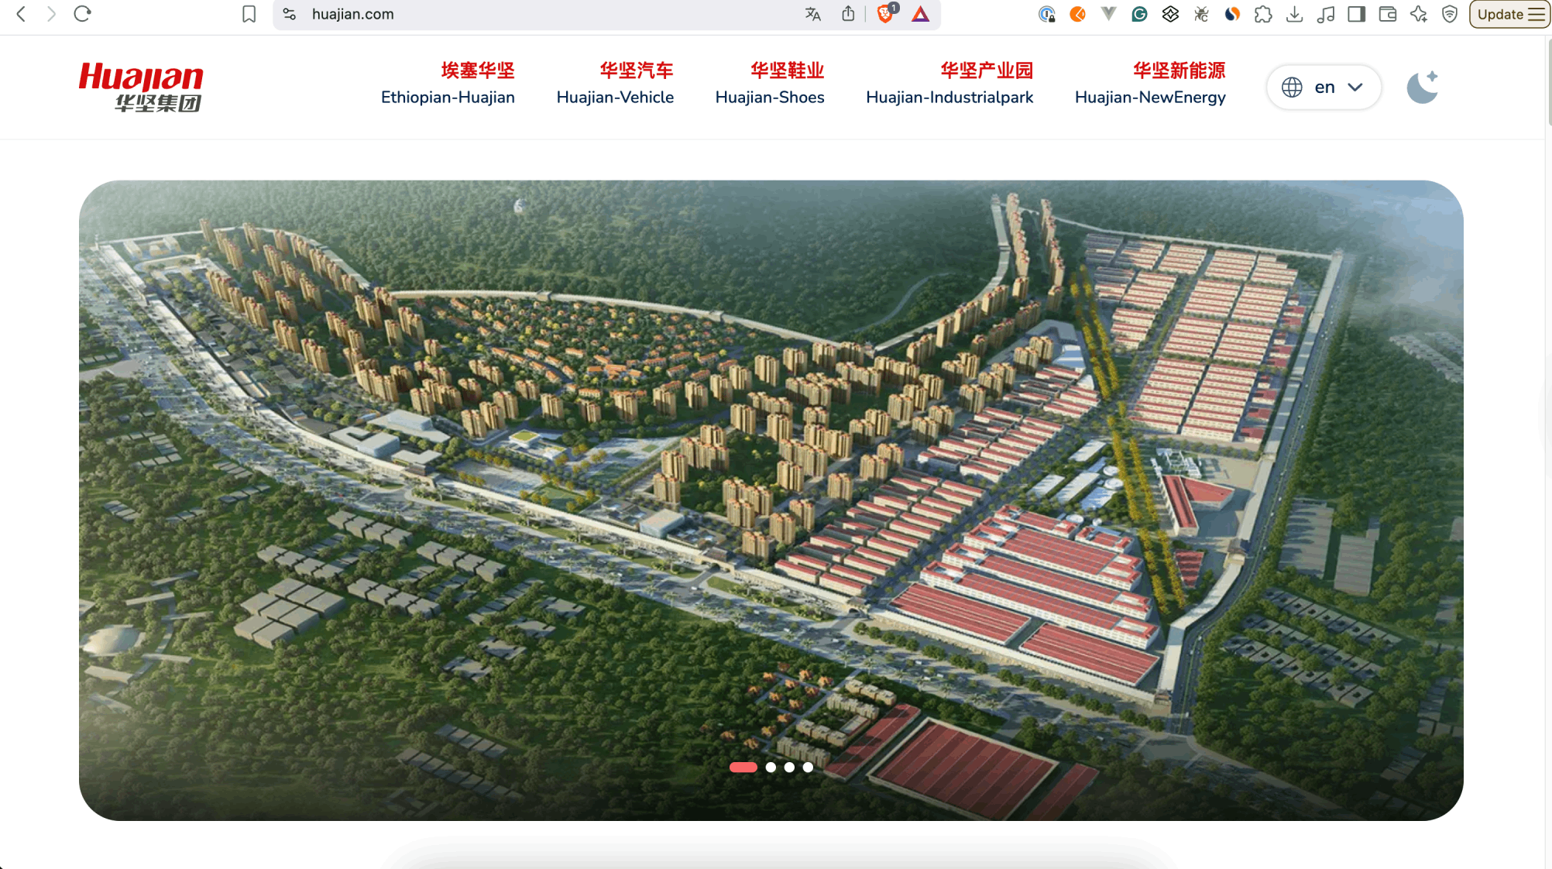Viewport: 1552px width, 869px height.
Task: Switch to the third carousel slide dot
Action: [x=789, y=767]
